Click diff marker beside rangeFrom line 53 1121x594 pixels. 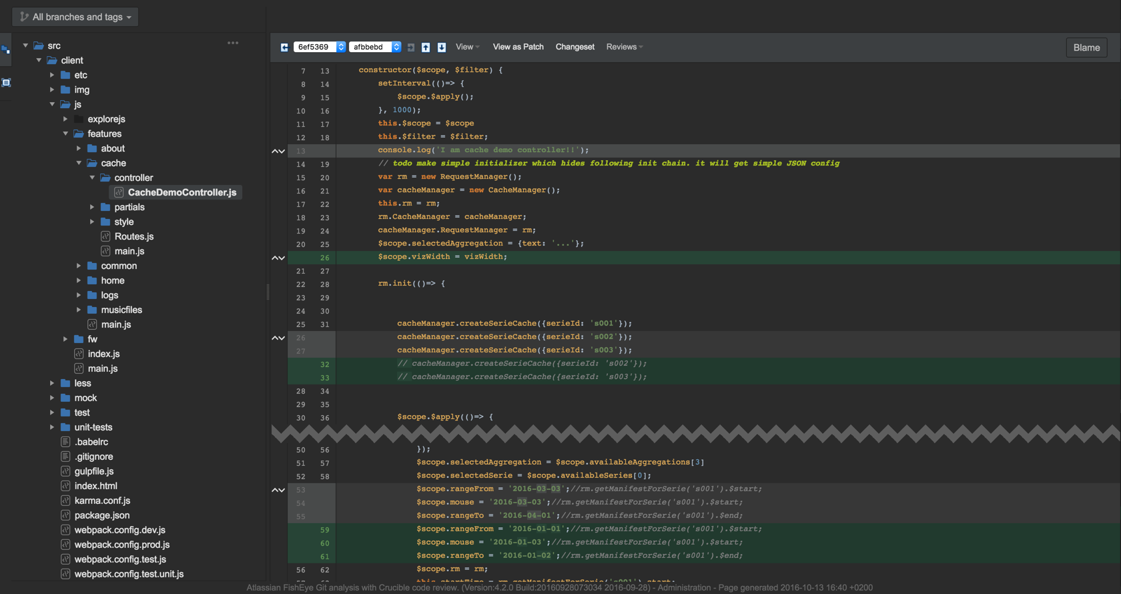(278, 491)
